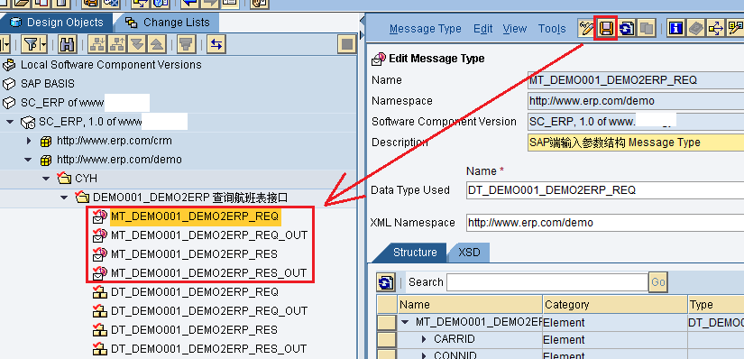
Task: Expand the http://www.erp.com/crm namespace
Action: click(29, 141)
